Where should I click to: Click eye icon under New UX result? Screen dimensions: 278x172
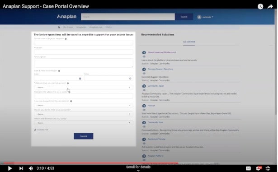(144, 110)
